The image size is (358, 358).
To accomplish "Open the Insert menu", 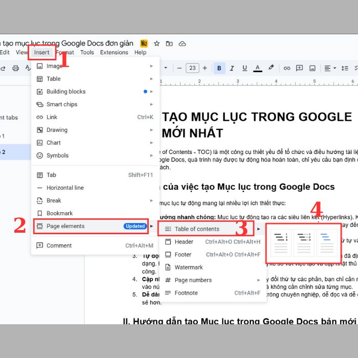I will pos(41,52).
